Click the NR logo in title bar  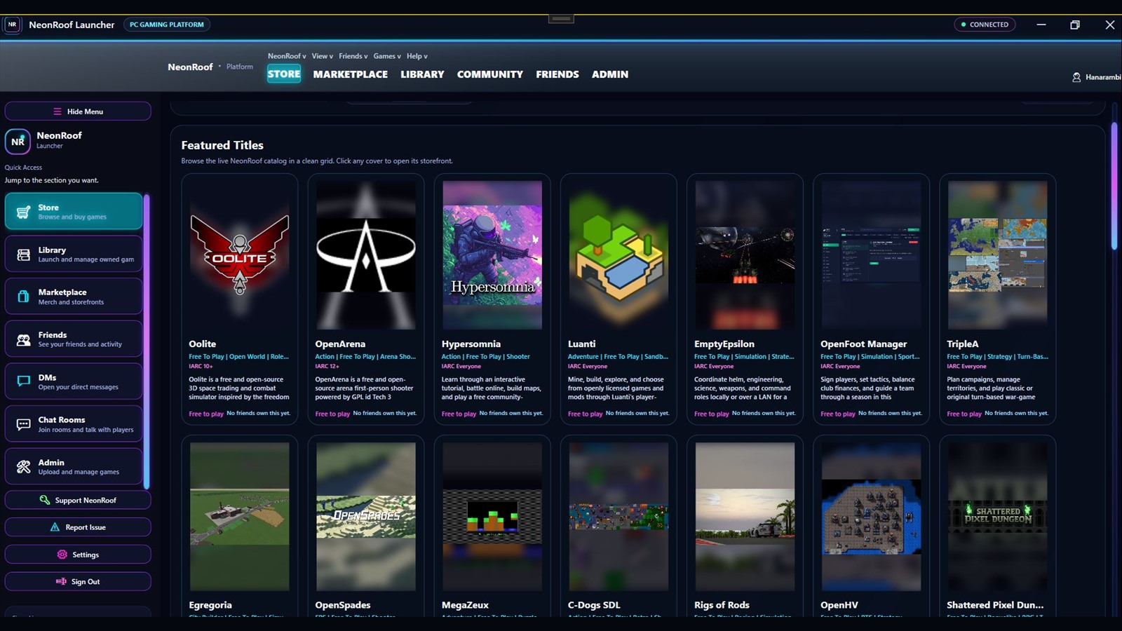point(12,25)
